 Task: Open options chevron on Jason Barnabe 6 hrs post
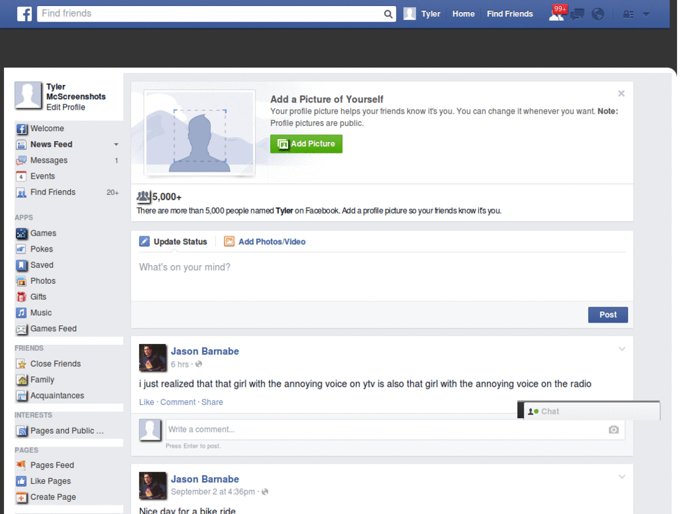[621, 349]
